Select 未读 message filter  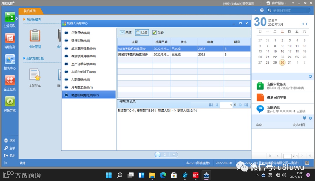(x=126, y=32)
